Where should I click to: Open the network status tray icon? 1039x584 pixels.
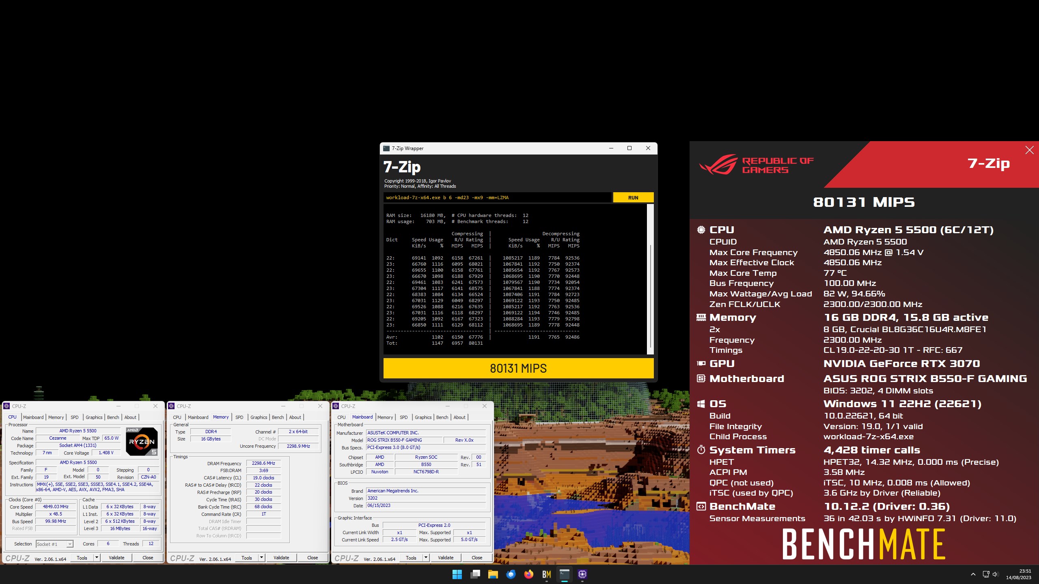986,574
